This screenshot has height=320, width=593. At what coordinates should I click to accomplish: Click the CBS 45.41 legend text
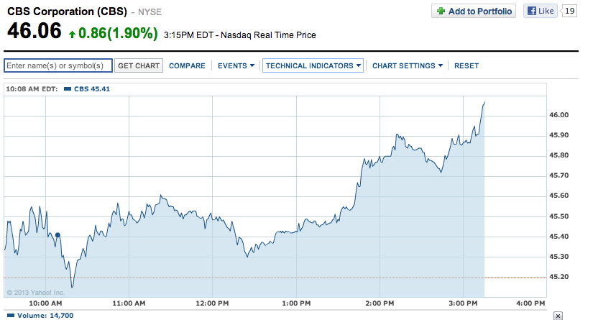tap(92, 89)
